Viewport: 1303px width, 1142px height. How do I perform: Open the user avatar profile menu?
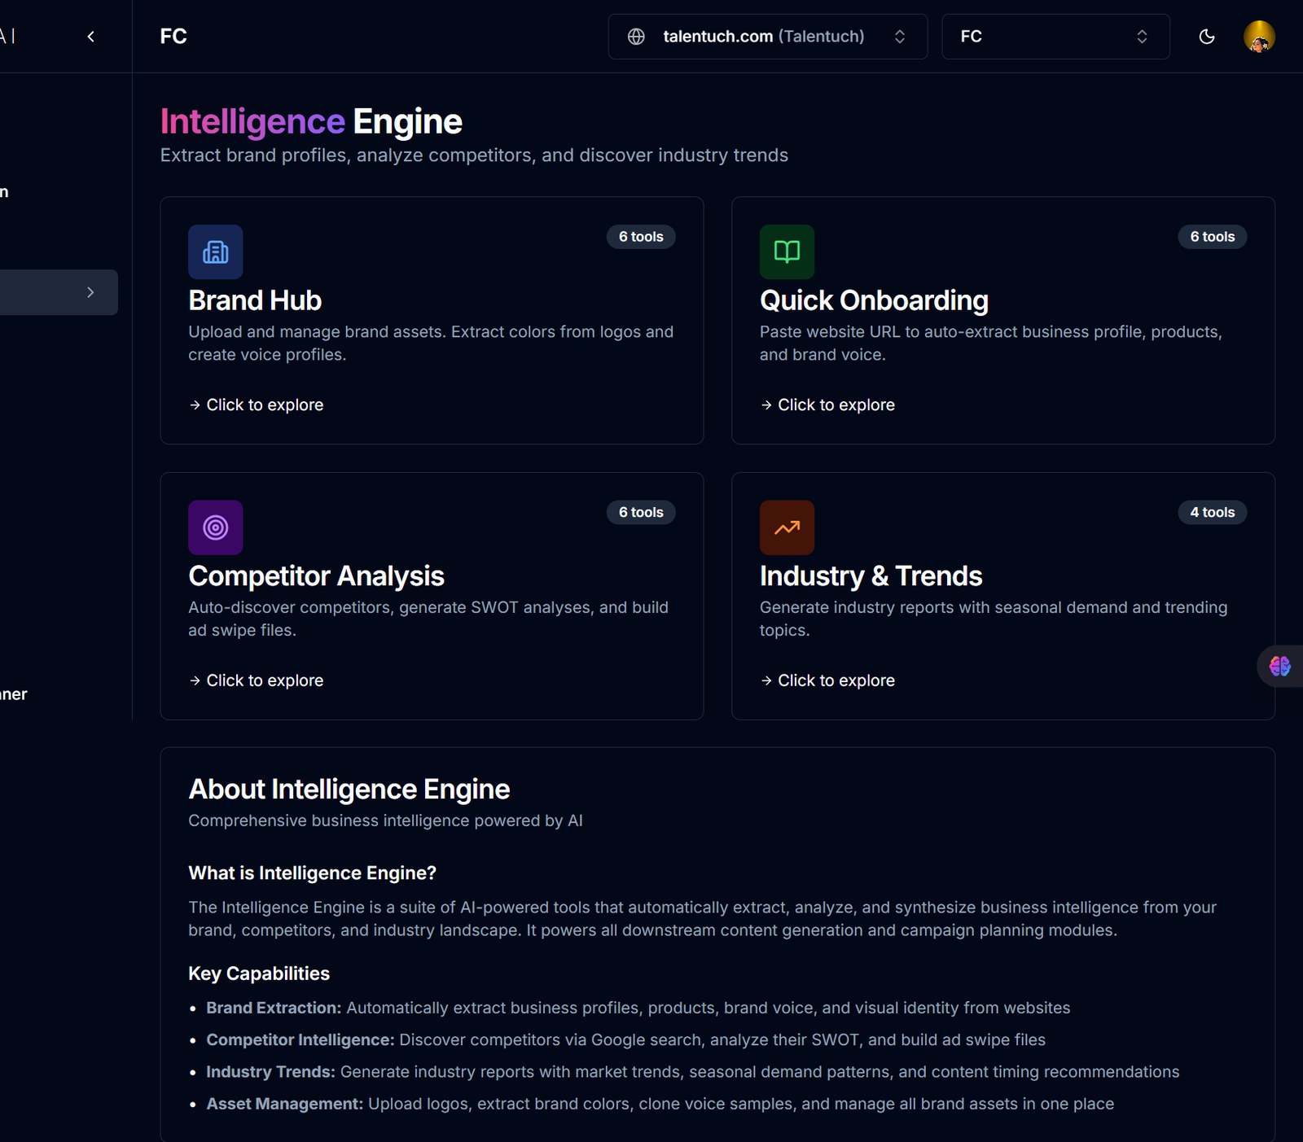(x=1259, y=37)
